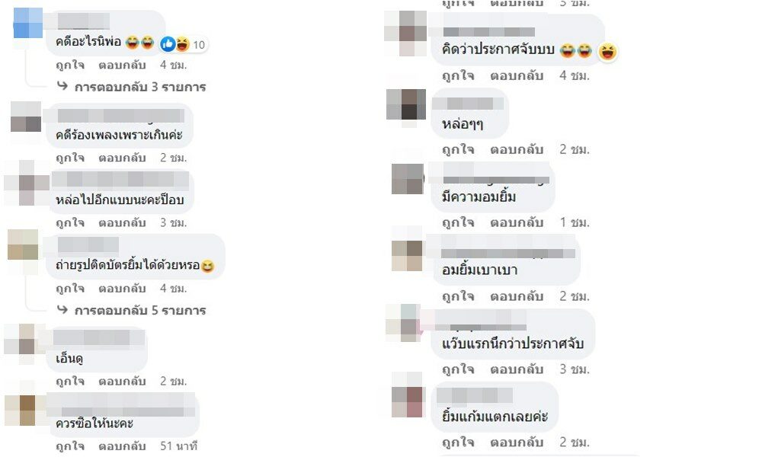Open the avatar of the 'คดีอะไรนิพ่อ' commenter
This screenshot has height=457, width=762.
tap(27, 23)
